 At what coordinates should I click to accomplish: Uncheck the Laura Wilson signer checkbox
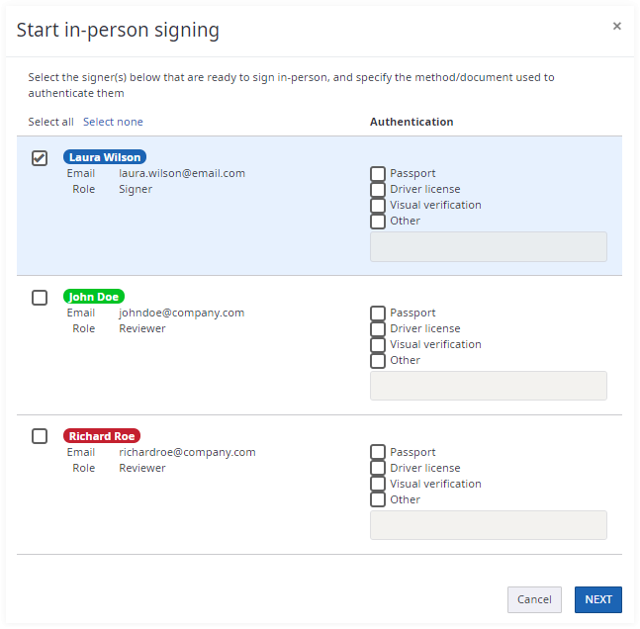40,158
